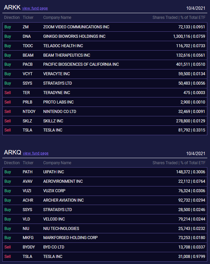Click ARKK Company Name column header
This screenshot has height=264, width=210.
coord(57,17)
